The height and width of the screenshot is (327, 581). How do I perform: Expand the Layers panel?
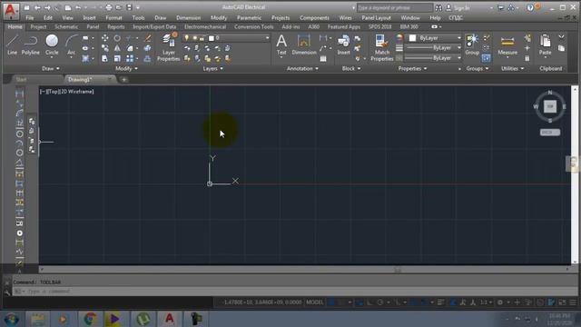pos(212,69)
